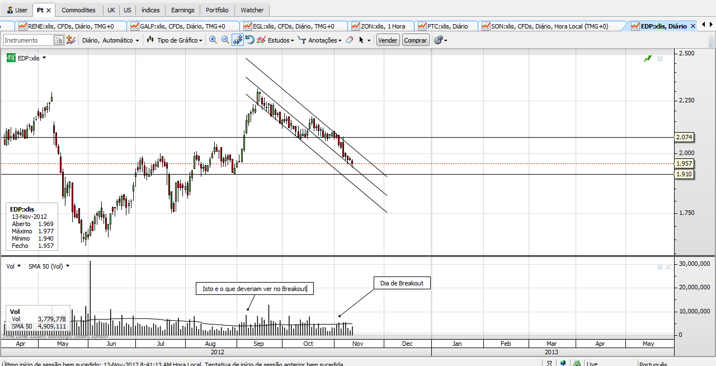The width and height of the screenshot is (716, 366).
Task: Open the chart settings gear menu
Action: pyautogui.click(x=440, y=40)
